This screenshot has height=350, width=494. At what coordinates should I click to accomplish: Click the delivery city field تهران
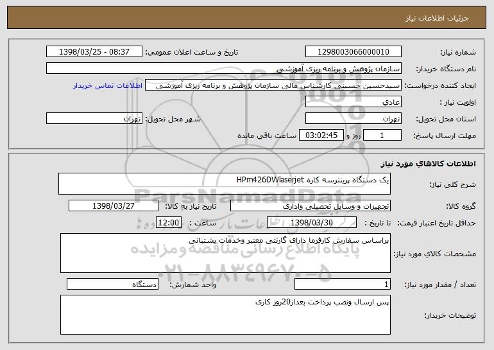point(94,119)
